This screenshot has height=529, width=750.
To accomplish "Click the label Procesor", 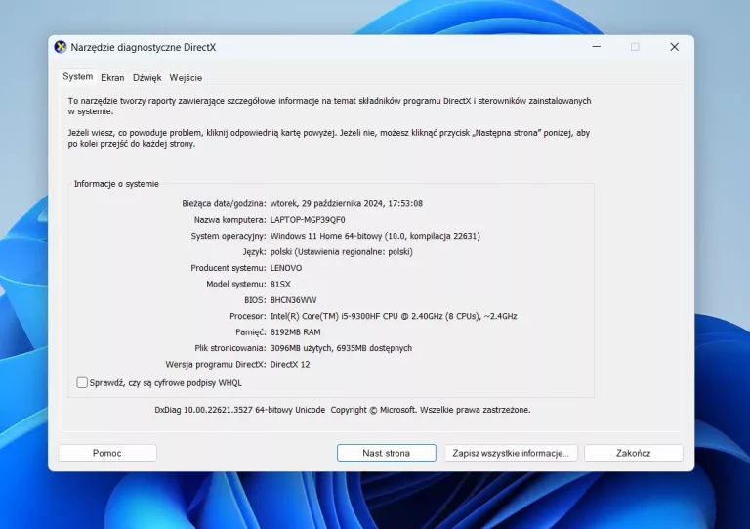I will click(x=248, y=316).
